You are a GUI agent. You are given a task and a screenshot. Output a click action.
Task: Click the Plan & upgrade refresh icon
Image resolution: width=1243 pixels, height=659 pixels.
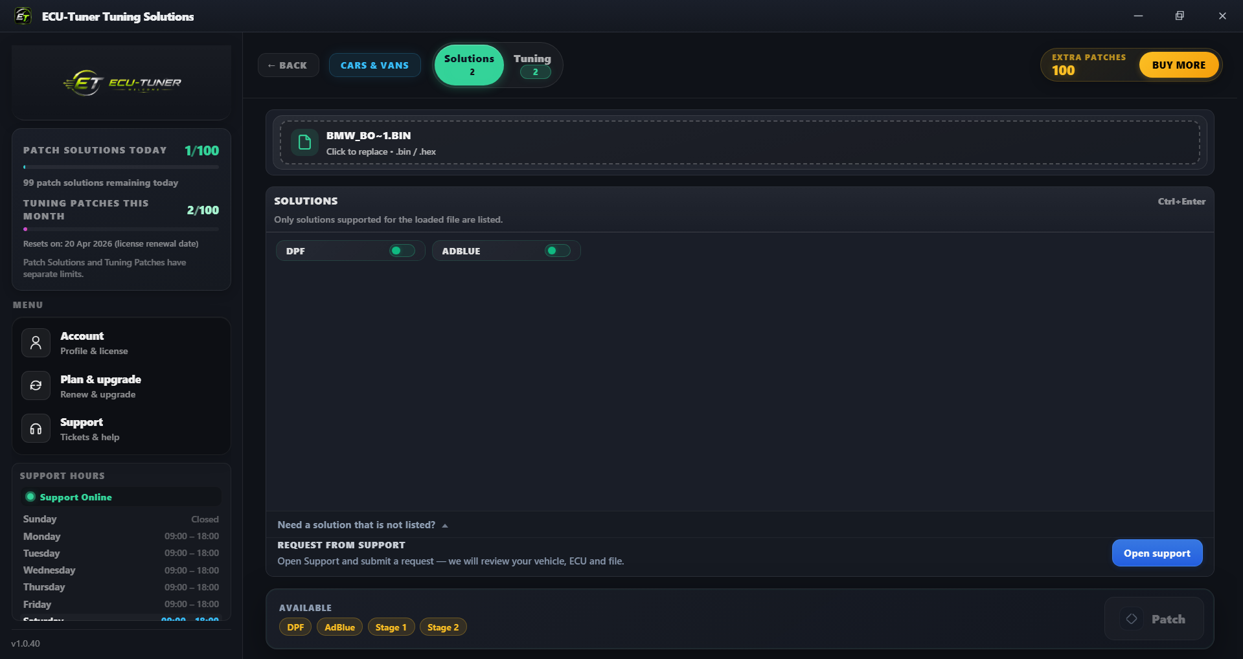36,386
